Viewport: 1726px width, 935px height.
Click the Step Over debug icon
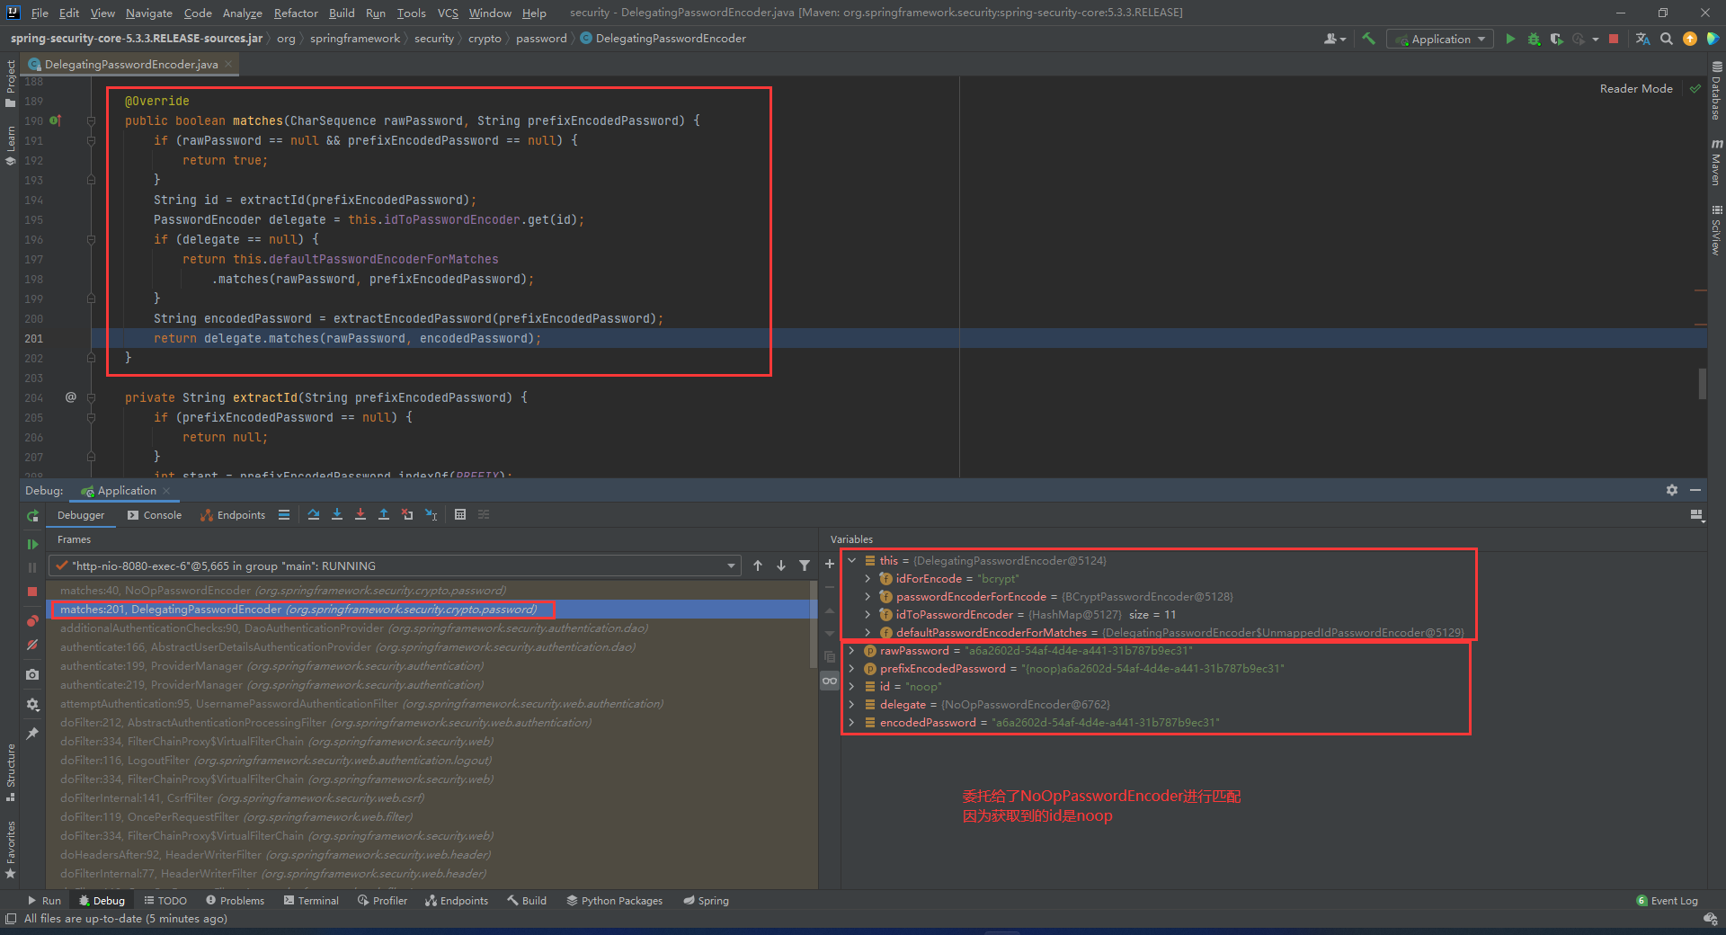tap(314, 514)
